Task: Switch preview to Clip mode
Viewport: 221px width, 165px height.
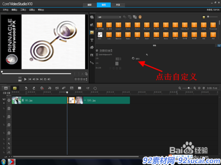Action: tap(20, 81)
